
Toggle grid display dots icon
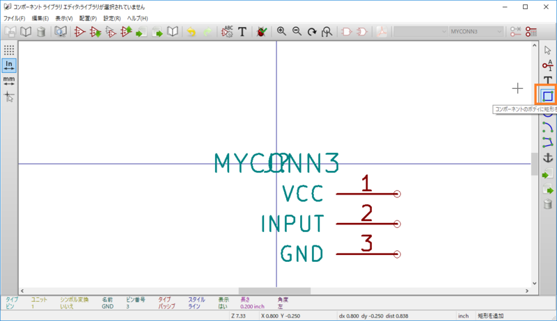(x=9, y=50)
